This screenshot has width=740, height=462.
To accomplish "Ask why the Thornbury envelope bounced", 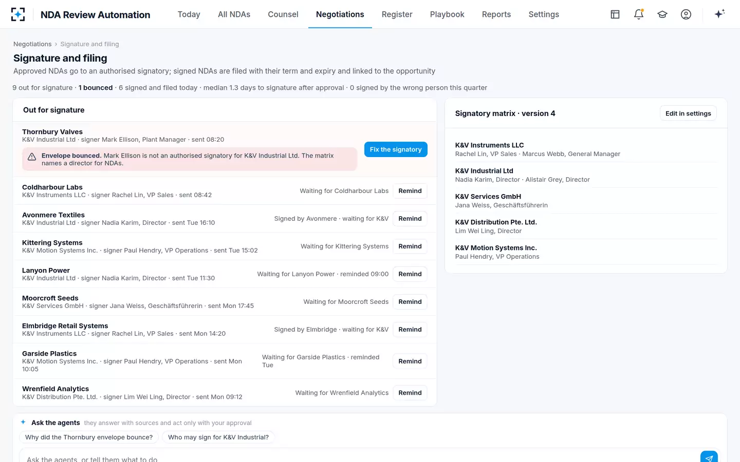I will pos(89,437).
